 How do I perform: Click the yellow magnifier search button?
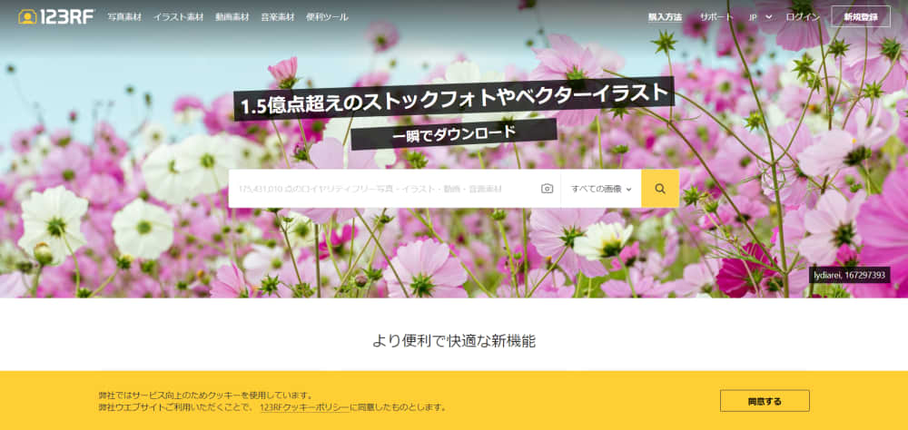point(660,189)
